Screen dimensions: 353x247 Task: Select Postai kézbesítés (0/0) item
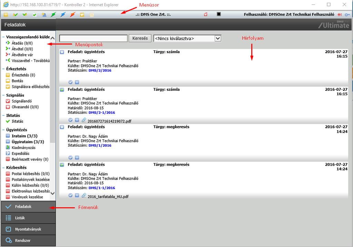[30, 174]
